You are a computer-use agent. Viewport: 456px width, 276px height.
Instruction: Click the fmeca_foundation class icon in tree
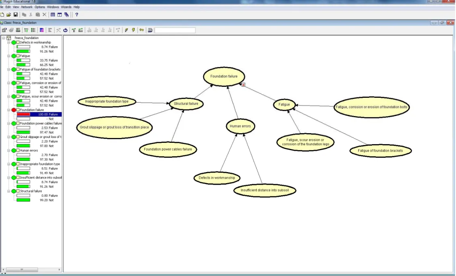(x=9, y=38)
